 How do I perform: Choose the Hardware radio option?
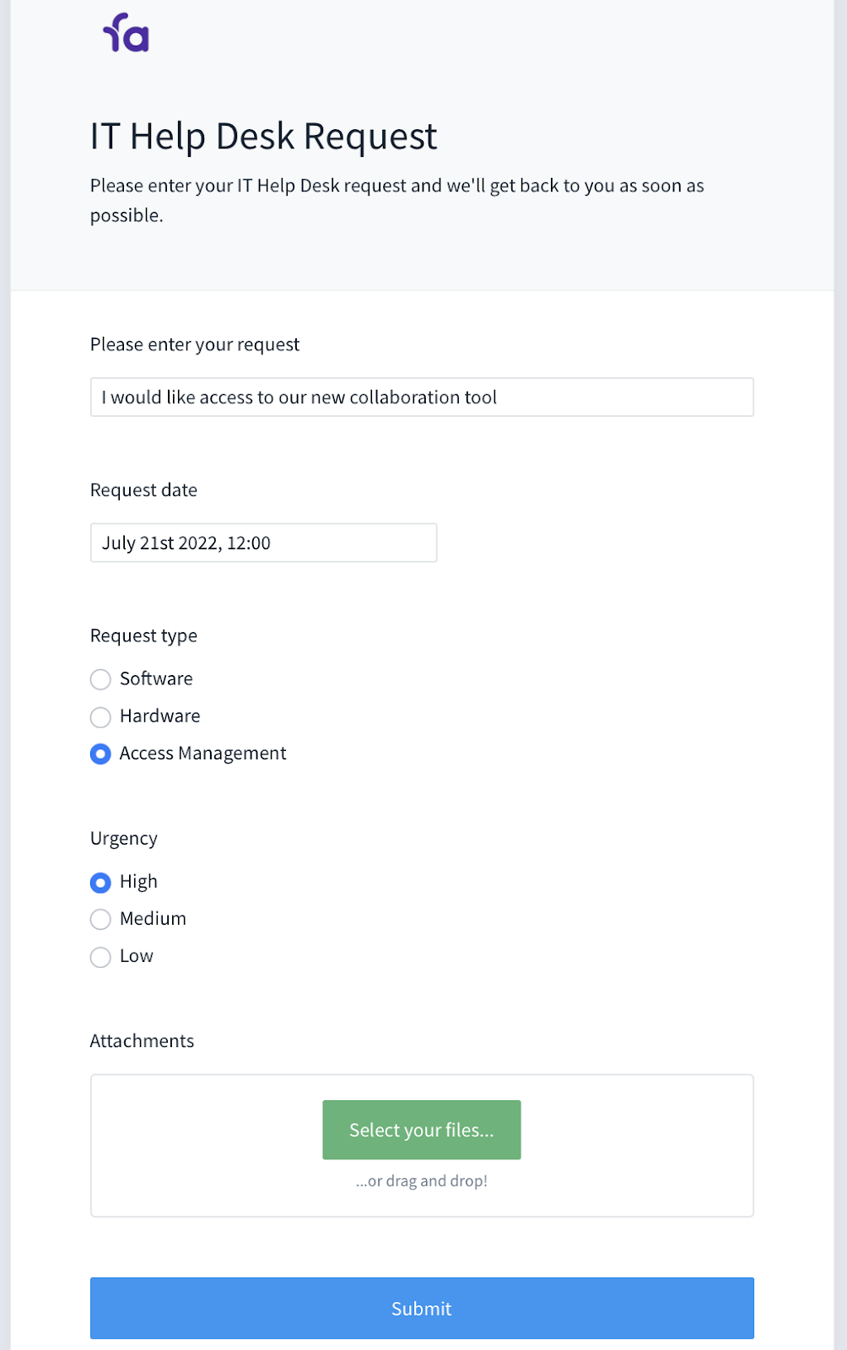[x=101, y=717]
